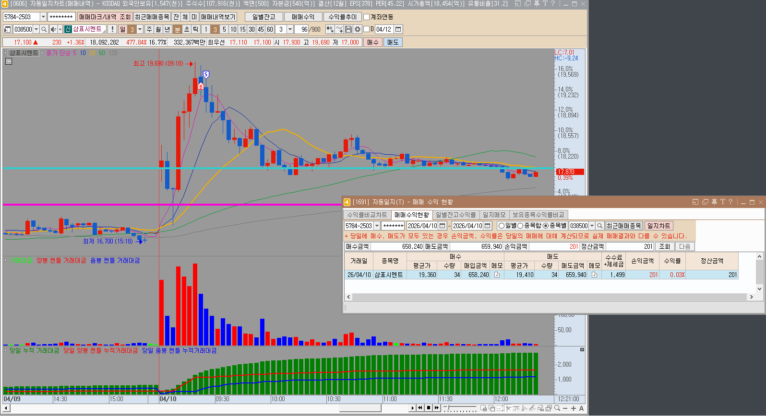Open the end date calendar in profit window
The height and width of the screenshot is (416, 766).
click(x=488, y=226)
